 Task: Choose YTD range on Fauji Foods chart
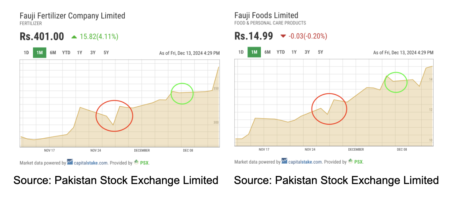click(x=281, y=52)
